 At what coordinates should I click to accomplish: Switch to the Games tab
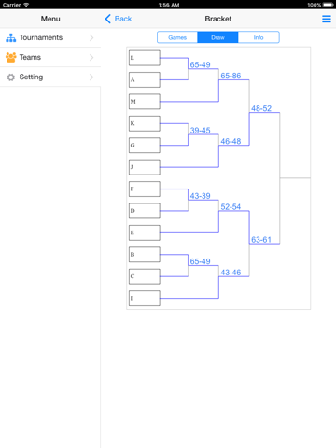point(177,37)
